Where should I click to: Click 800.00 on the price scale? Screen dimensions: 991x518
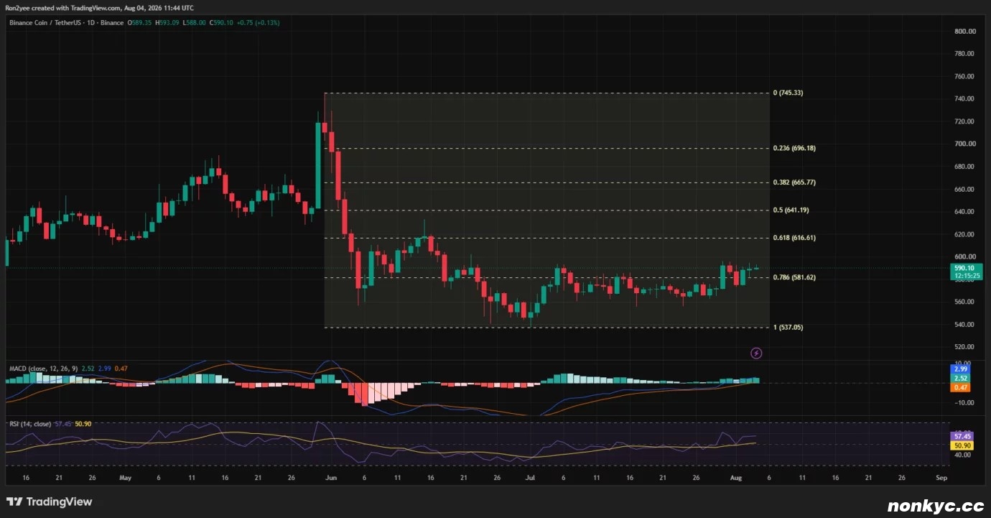pos(964,32)
